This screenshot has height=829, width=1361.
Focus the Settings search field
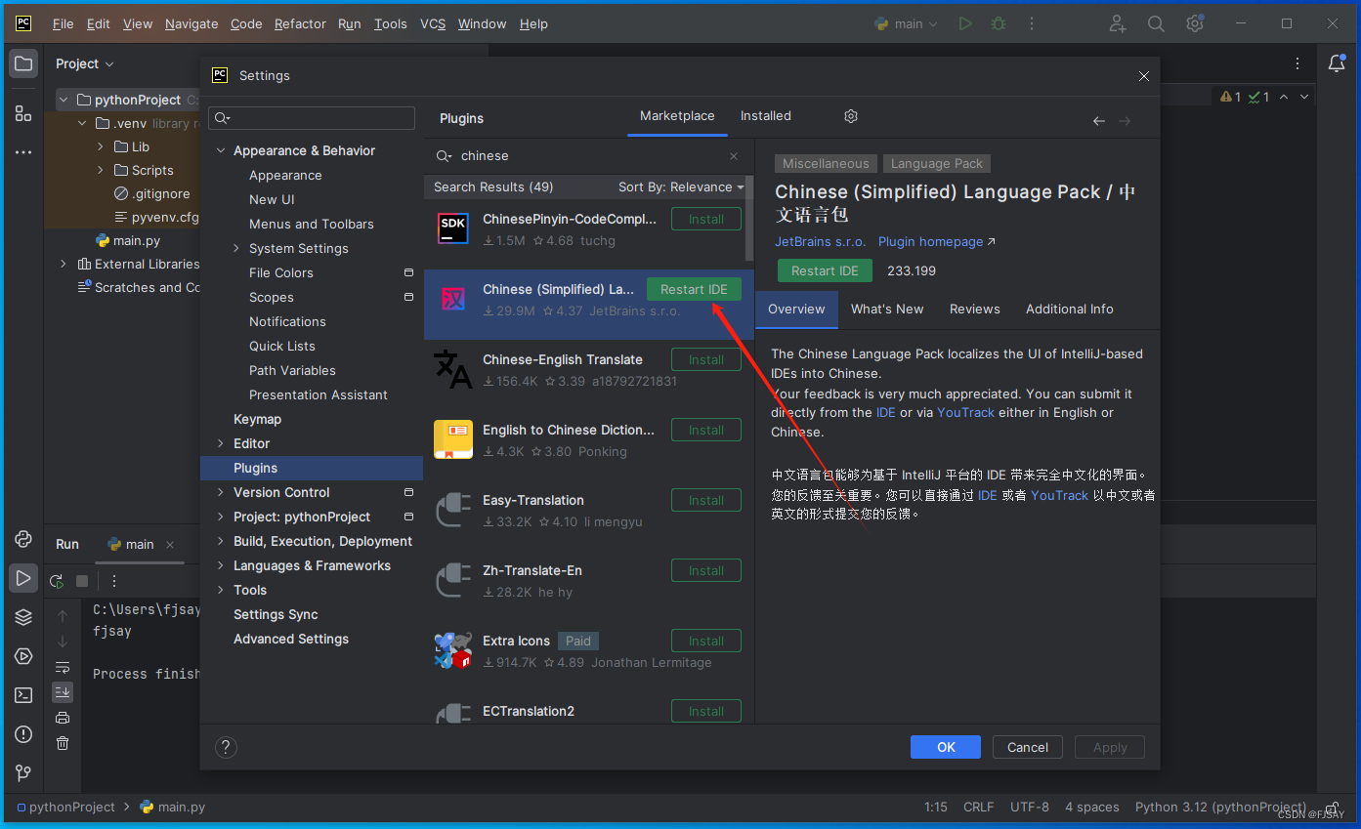312,118
